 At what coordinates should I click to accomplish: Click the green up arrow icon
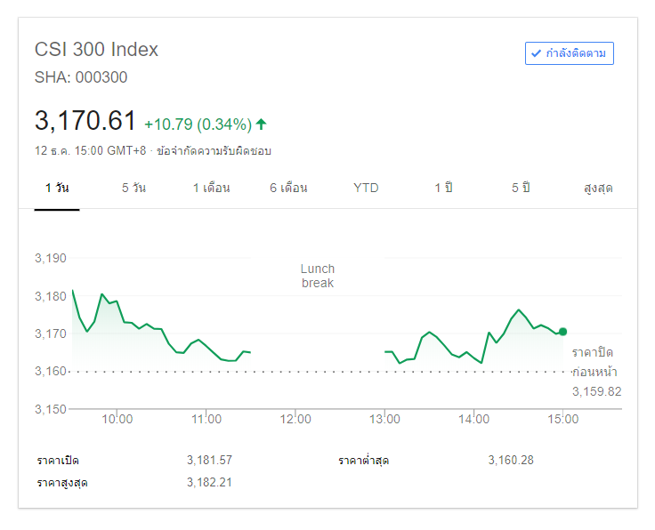point(262,124)
